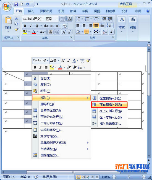The width and height of the screenshot is (152, 180).
Task: Click the Sort A-Z icon in the paragraph group
Action: tap(105, 32)
